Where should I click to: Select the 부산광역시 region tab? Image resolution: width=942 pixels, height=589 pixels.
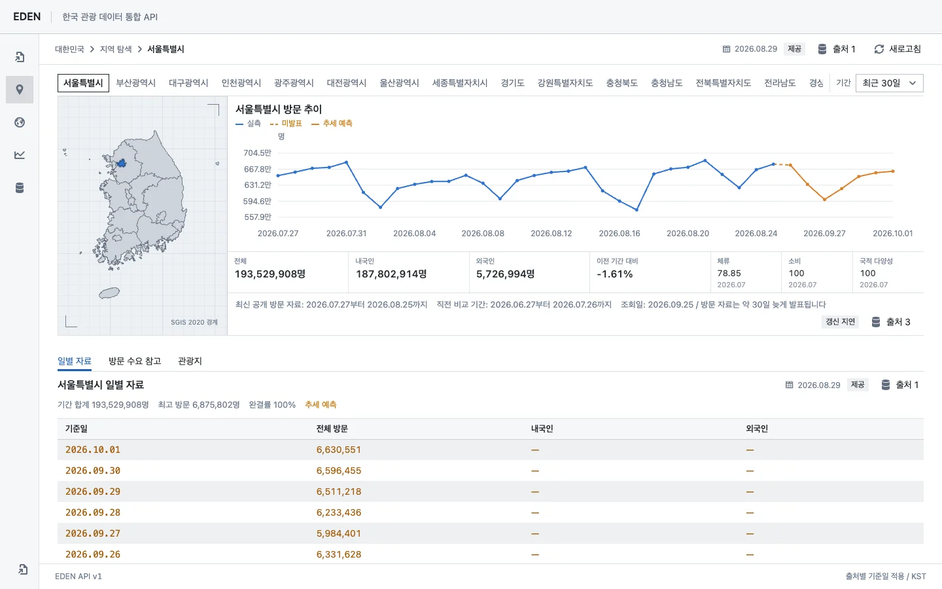click(135, 83)
